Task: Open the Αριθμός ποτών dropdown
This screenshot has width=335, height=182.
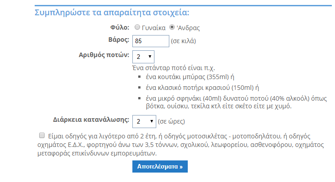Action: click(x=143, y=57)
